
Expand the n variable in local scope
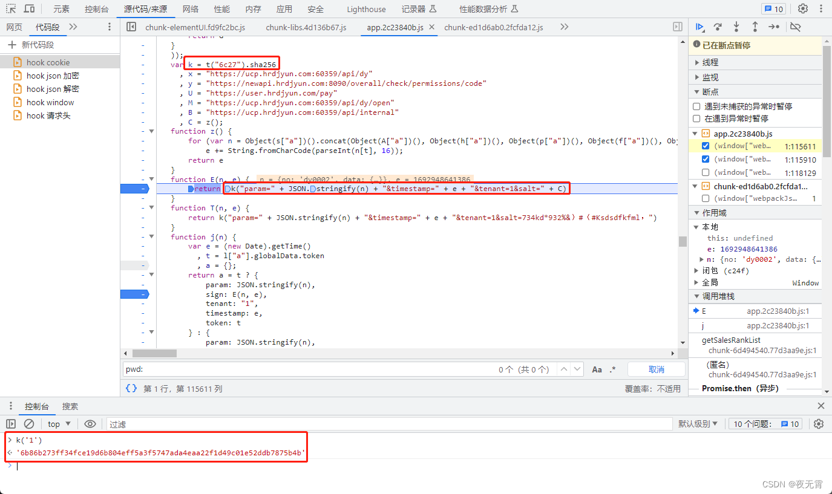pos(702,259)
